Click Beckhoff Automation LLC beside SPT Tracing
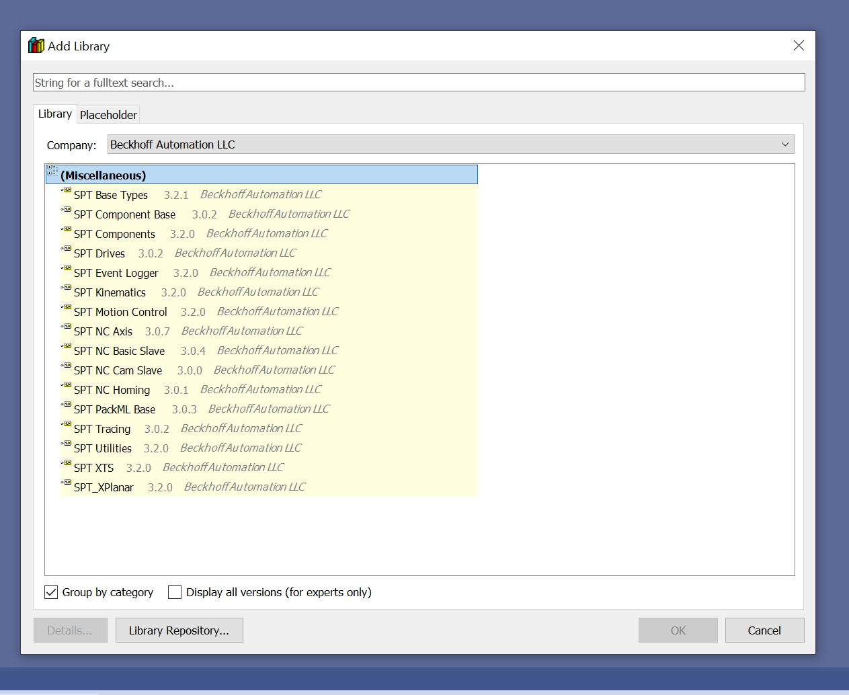The width and height of the screenshot is (849, 695). tap(241, 428)
